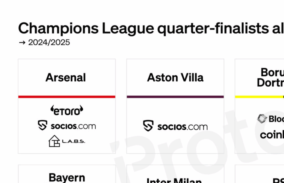This screenshot has height=183, width=284.
Task: Select the red Arsenal color bar
Action: point(67,97)
